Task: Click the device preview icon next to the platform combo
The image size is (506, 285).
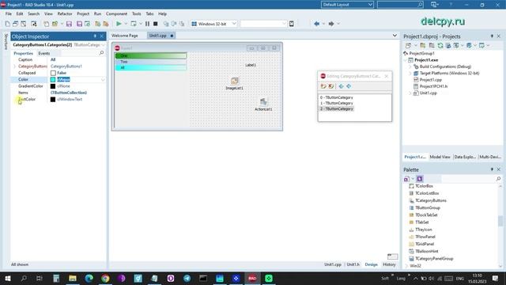Action: click(x=292, y=24)
